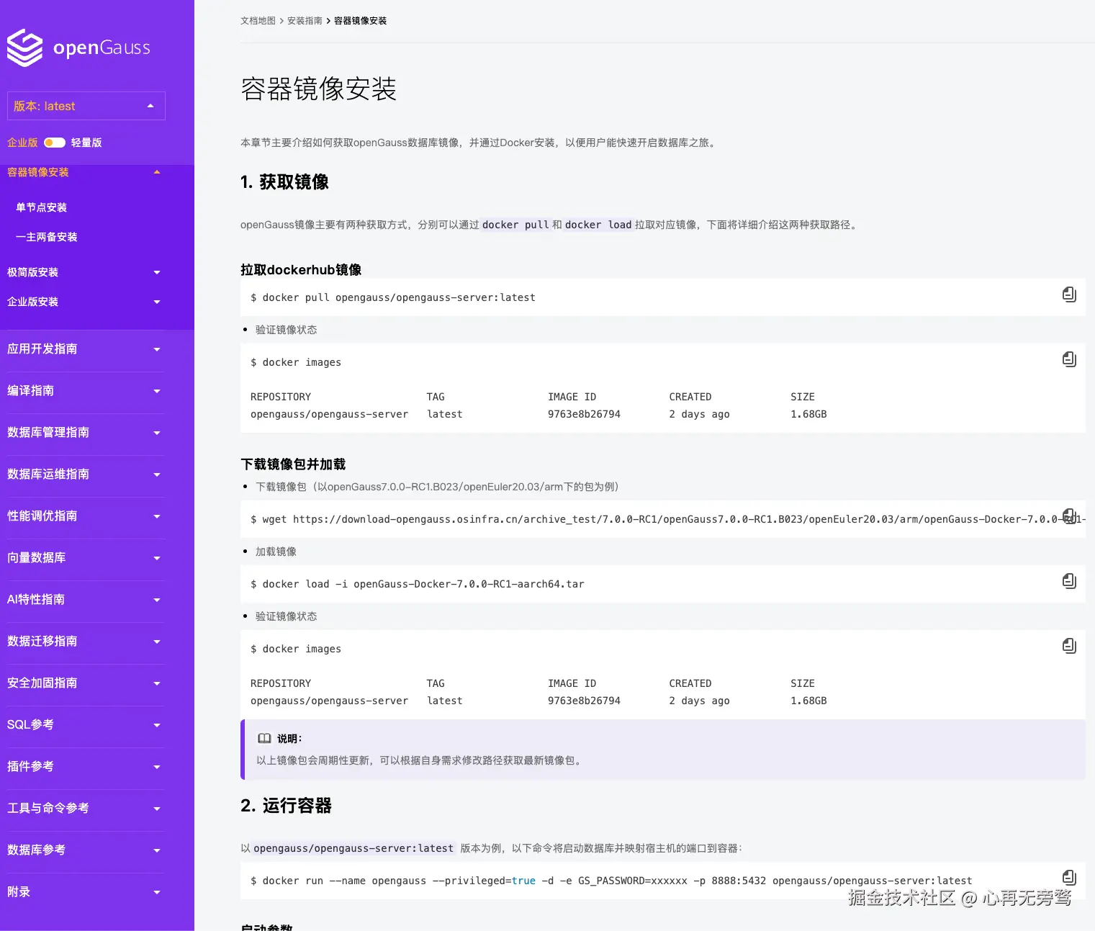Image resolution: width=1095 pixels, height=931 pixels.
Task: Click the 下载镜像包并加载 heading
Action: click(x=293, y=464)
